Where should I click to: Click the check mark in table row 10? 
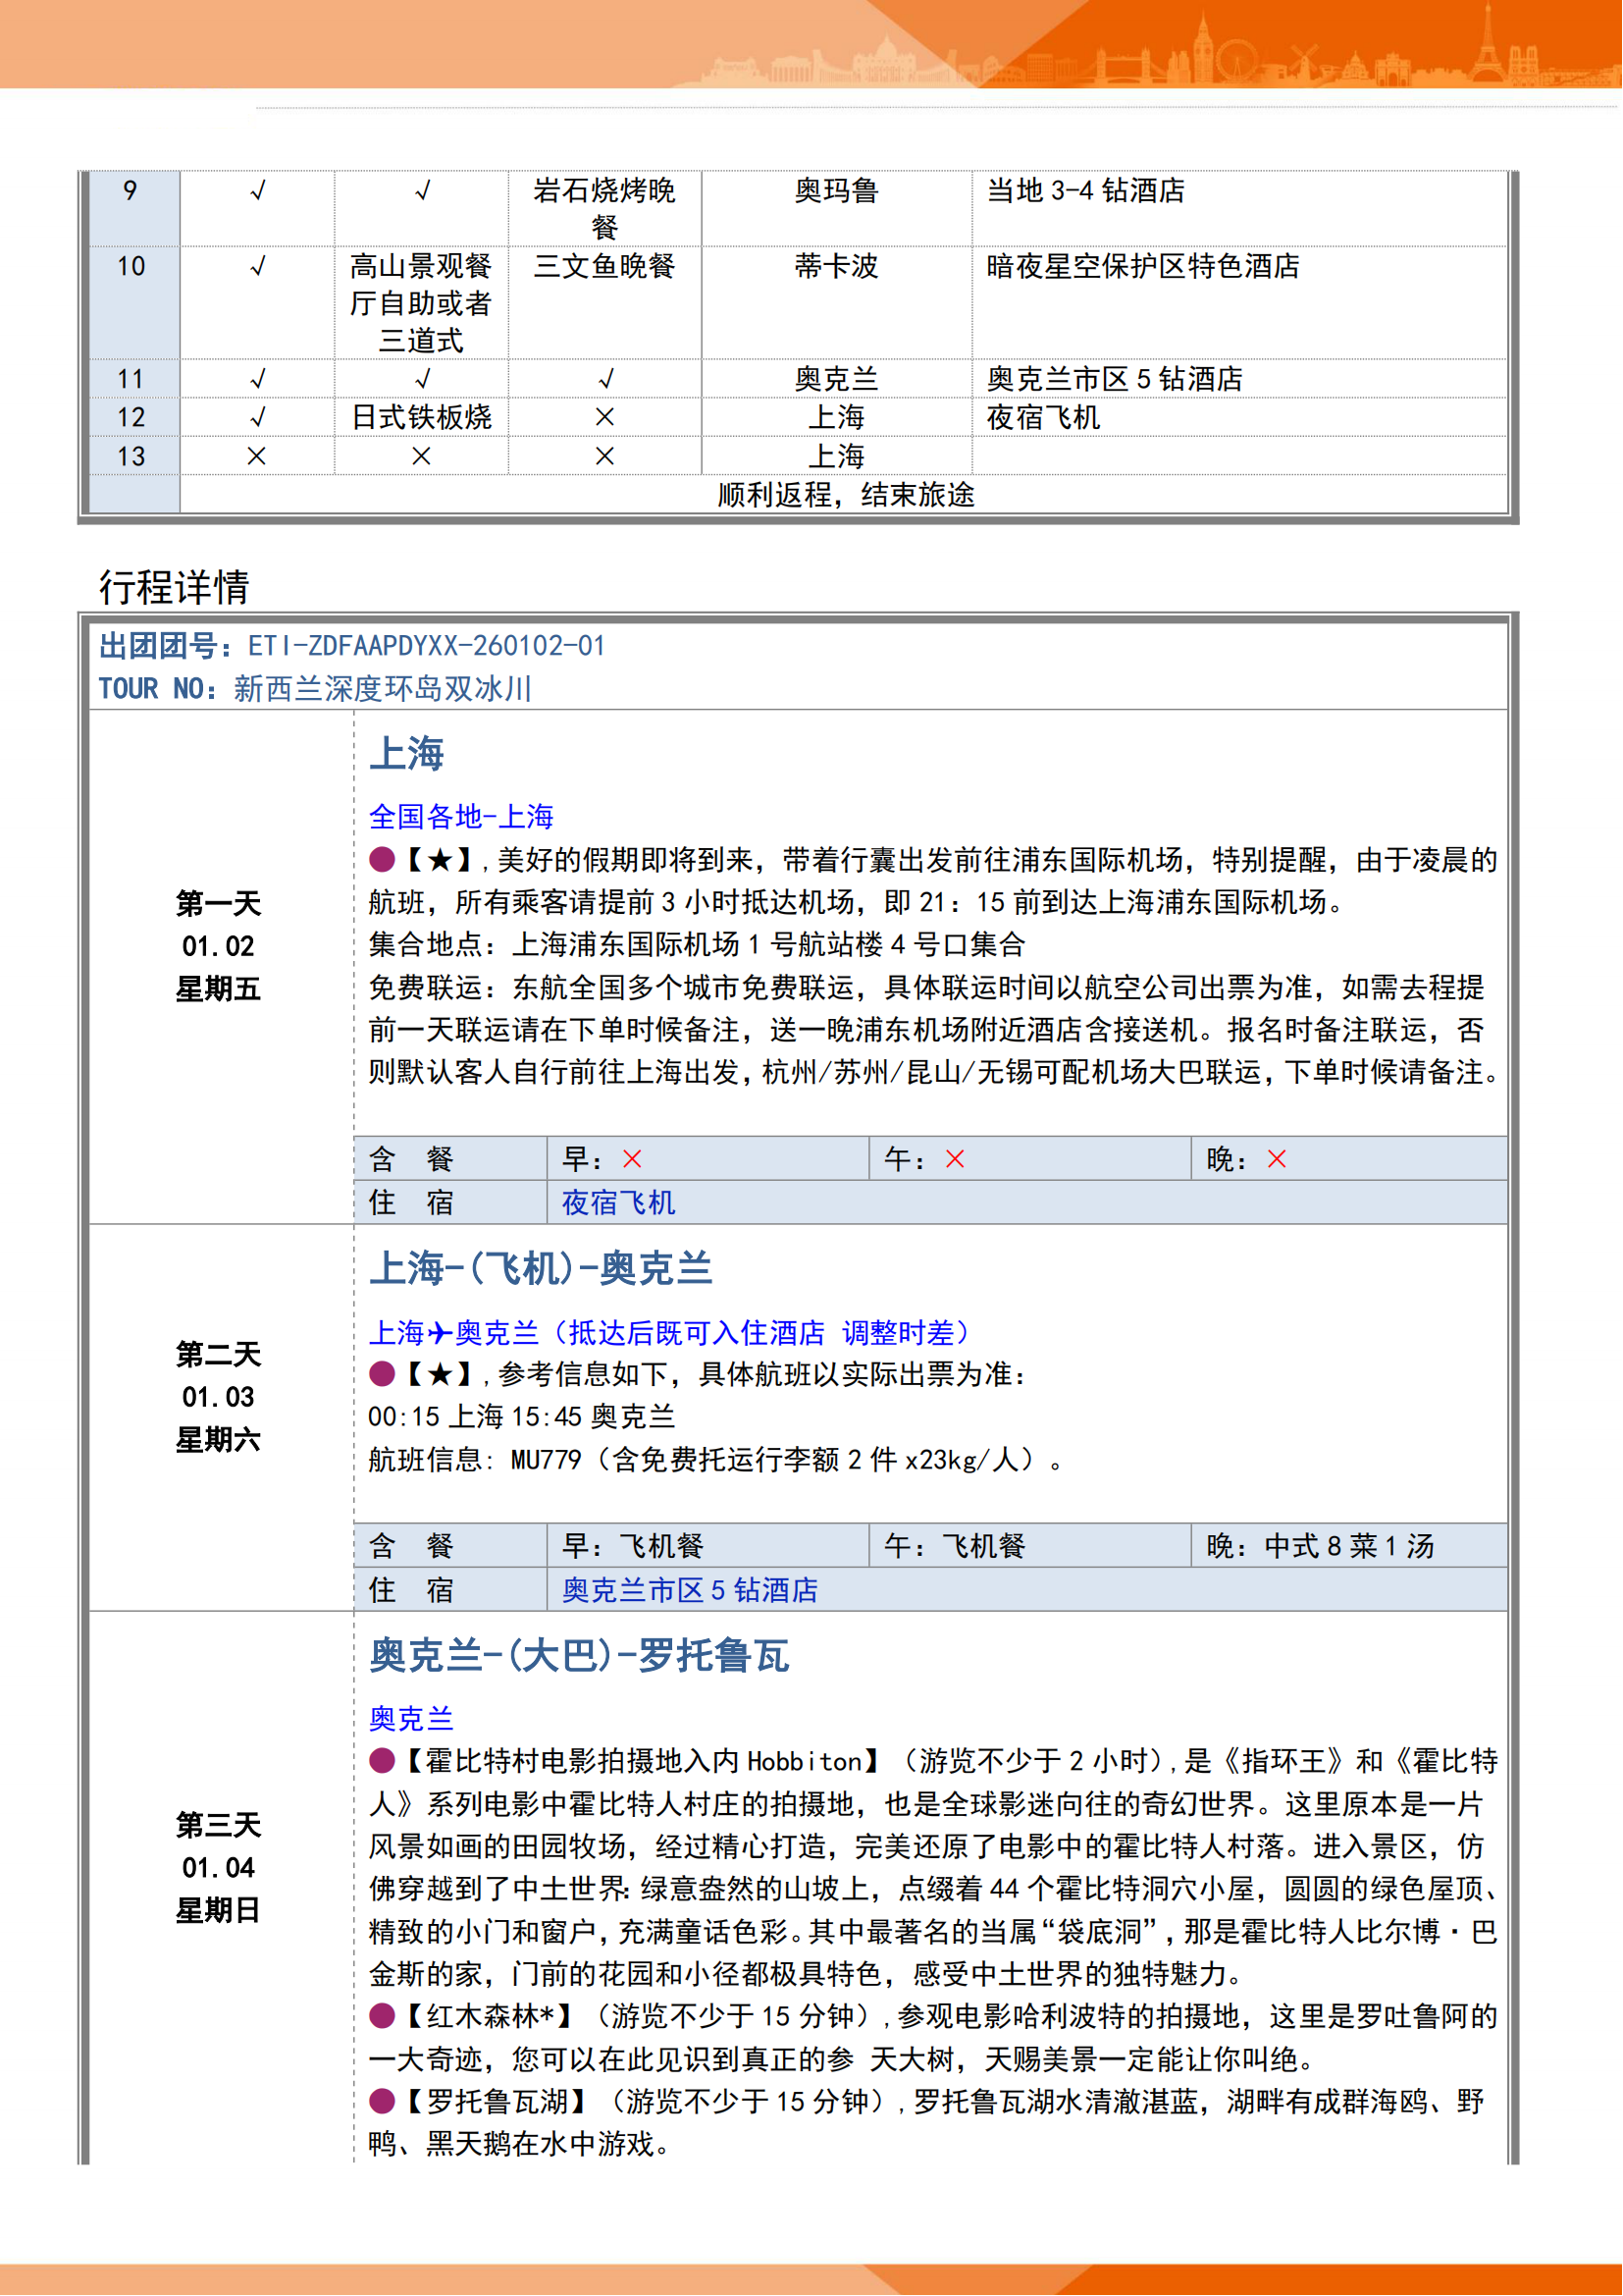click(257, 267)
